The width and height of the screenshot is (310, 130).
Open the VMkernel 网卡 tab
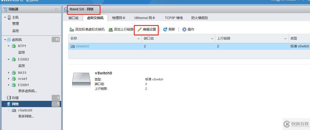(144, 18)
